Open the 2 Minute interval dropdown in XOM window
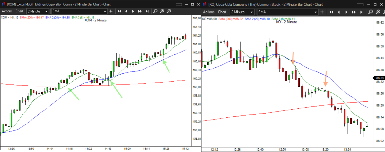 (x=38, y=11)
